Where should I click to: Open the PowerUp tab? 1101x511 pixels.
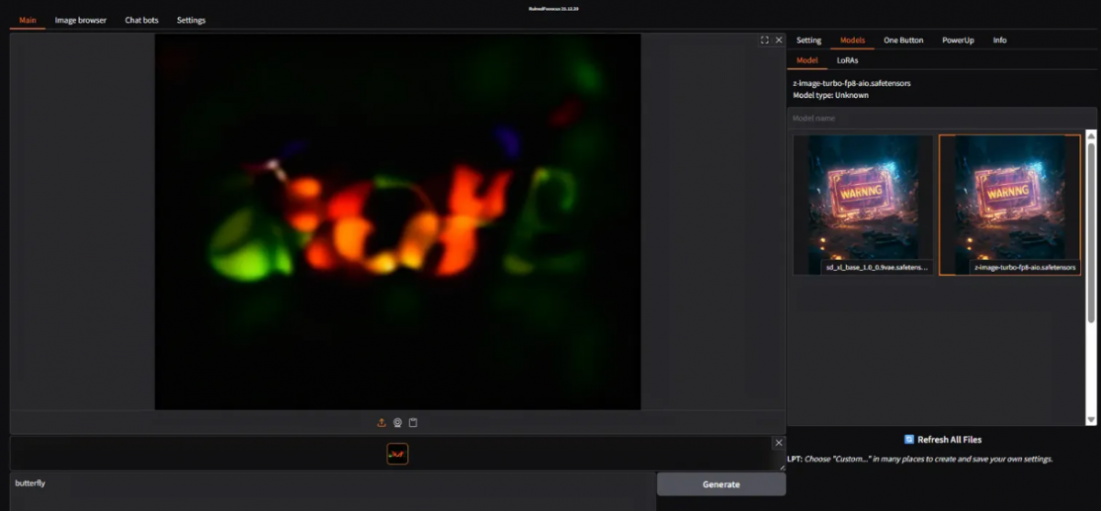point(958,40)
